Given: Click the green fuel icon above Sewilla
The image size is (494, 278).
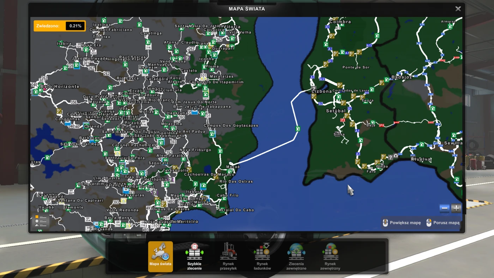Looking at the screenshot, I should pyautogui.click(x=453, y=135).
